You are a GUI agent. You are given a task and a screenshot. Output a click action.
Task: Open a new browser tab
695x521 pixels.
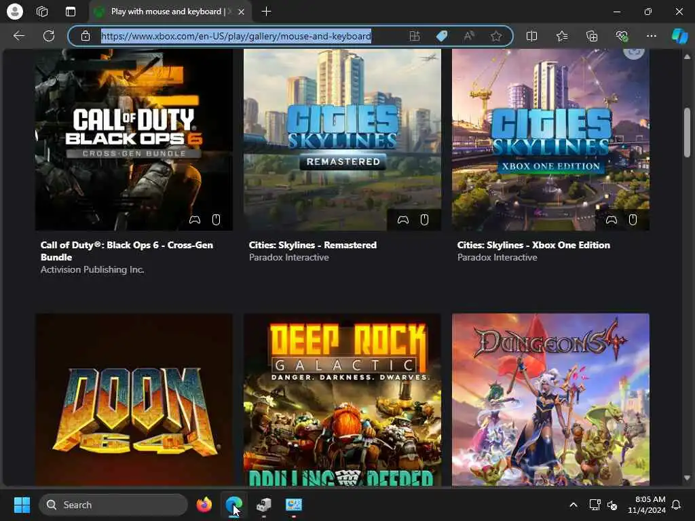pyautogui.click(x=266, y=12)
